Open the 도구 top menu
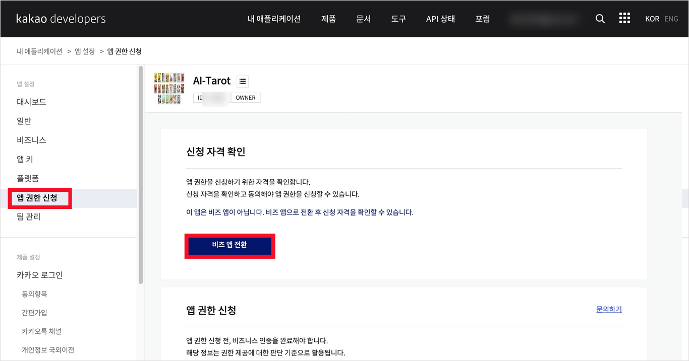 [x=398, y=19]
